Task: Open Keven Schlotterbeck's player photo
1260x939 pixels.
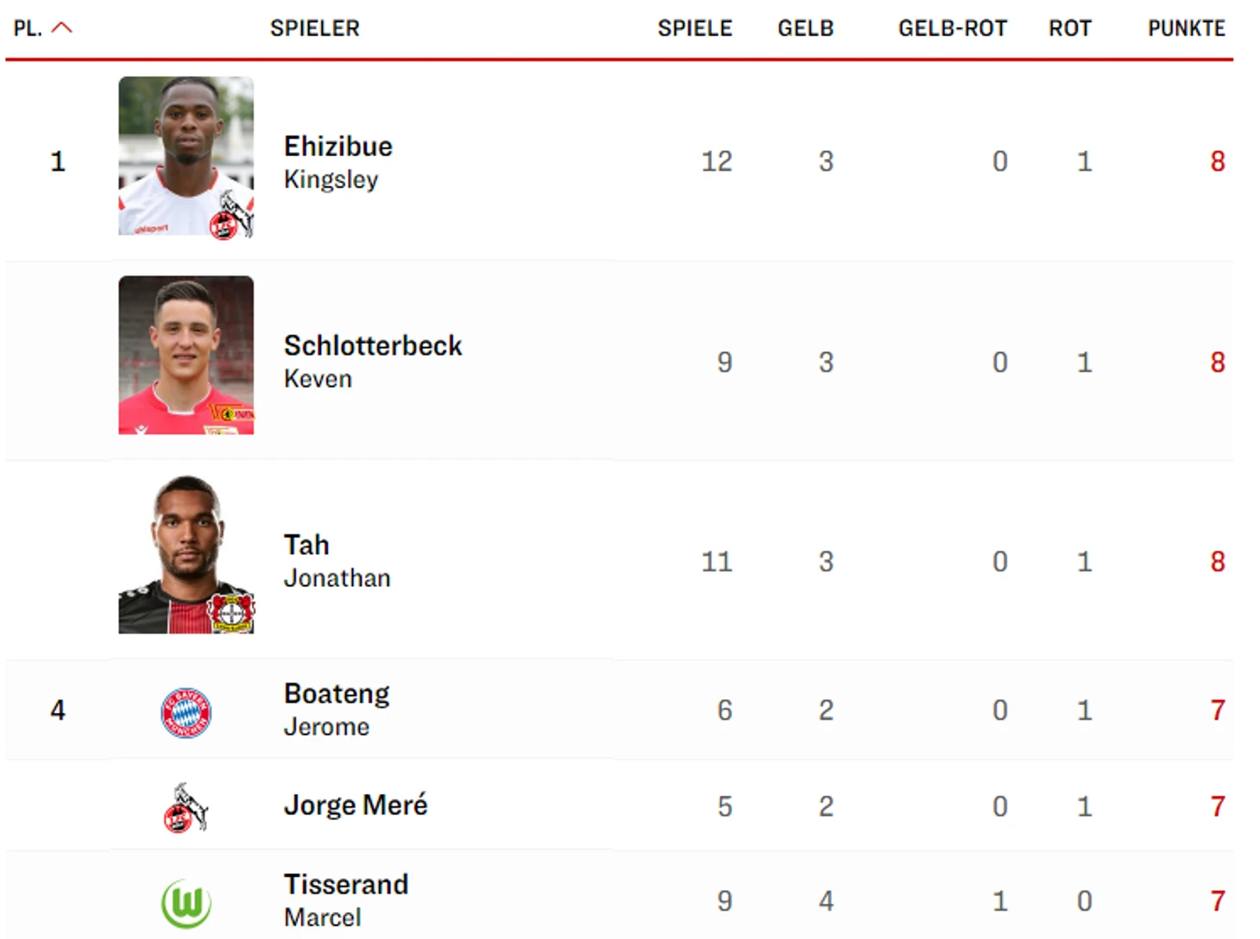Action: click(x=186, y=355)
